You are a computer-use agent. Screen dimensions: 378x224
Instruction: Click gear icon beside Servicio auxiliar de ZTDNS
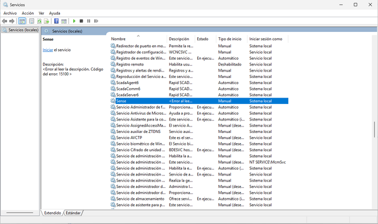(x=113, y=131)
